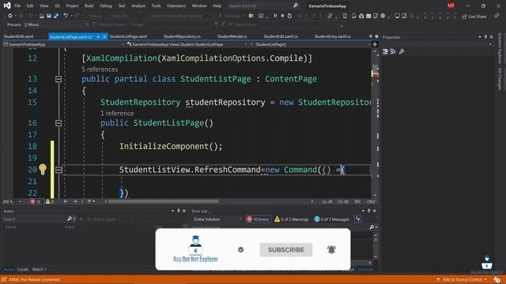This screenshot has width=506, height=284.
Task: Toggle the 0 of 2 Warnings filter
Action: (292, 219)
